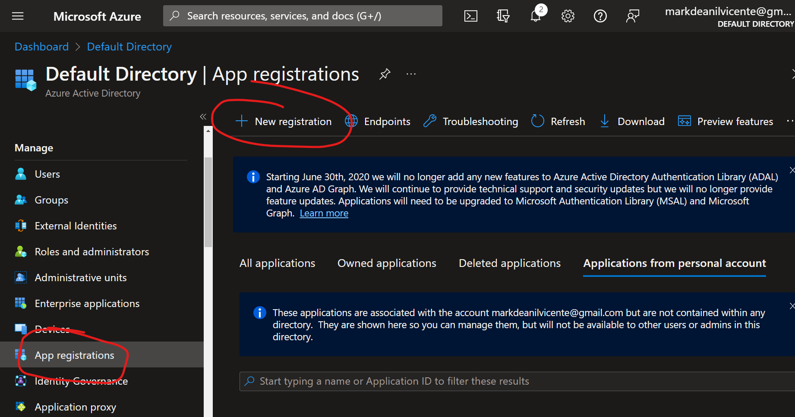
Task: Collapse the side navigation with double chevron
Action: 203,116
